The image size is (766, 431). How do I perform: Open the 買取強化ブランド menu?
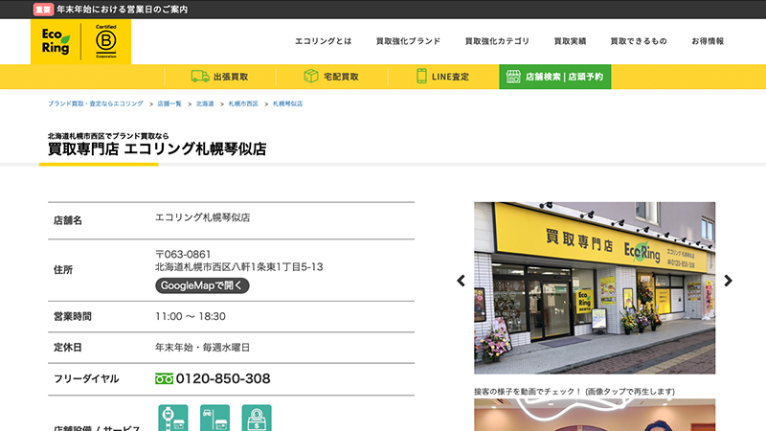(x=408, y=41)
